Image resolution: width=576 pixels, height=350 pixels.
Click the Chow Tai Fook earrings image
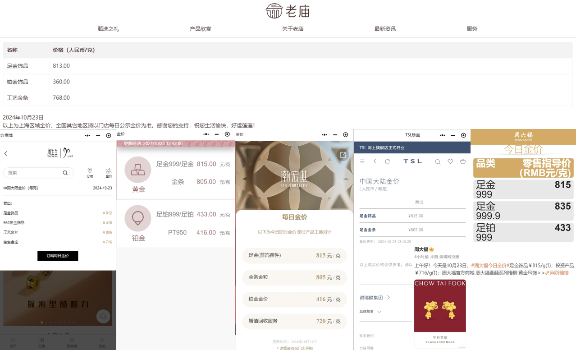click(x=440, y=306)
